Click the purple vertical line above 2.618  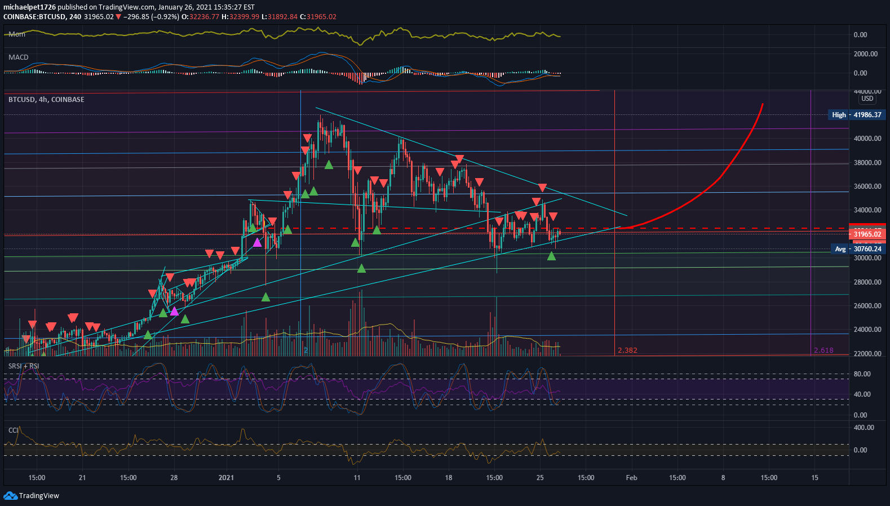[811, 223]
